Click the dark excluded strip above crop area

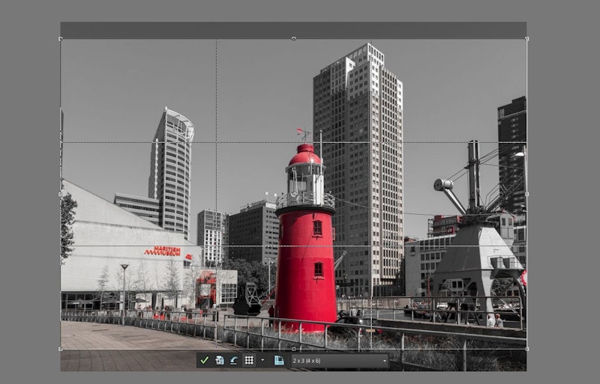coord(293,30)
